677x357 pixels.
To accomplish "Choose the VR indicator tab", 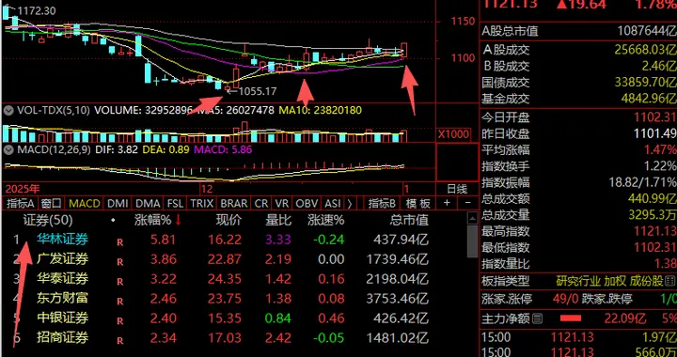I will pos(281,203).
